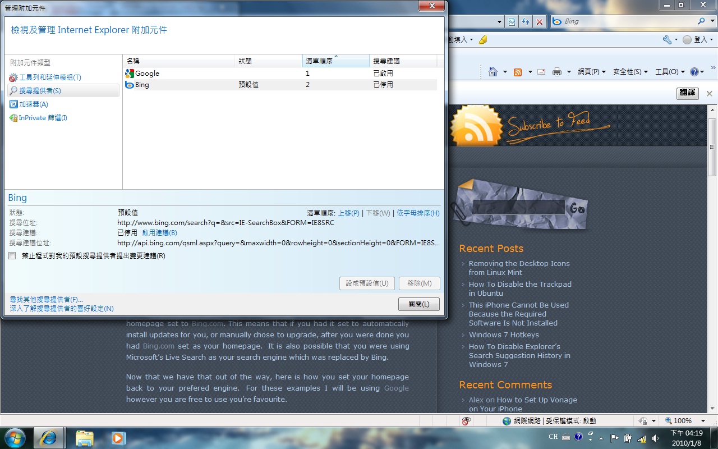This screenshot has height=449, width=718.
Task: Close the translate bar with X
Action: coord(710,94)
